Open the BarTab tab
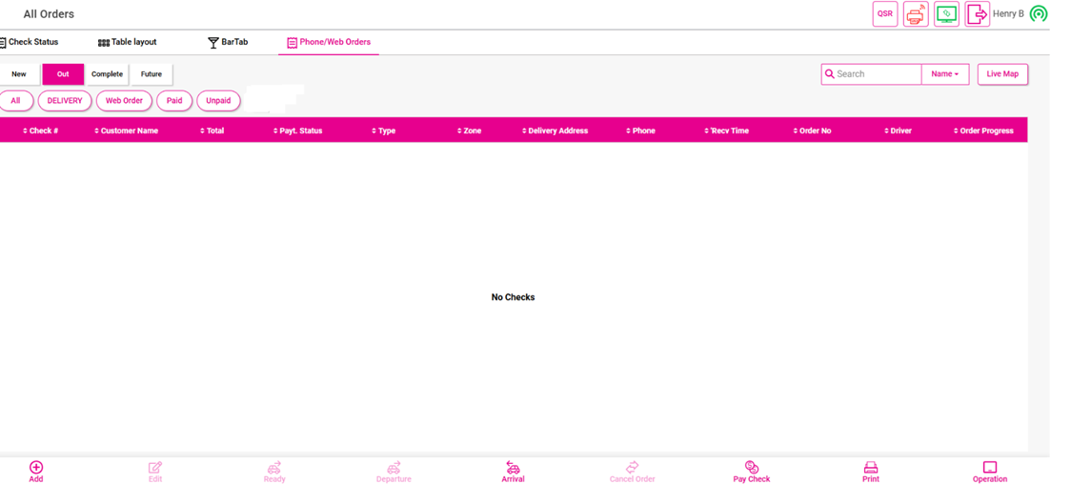This screenshot has height=484, width=1071. point(228,43)
